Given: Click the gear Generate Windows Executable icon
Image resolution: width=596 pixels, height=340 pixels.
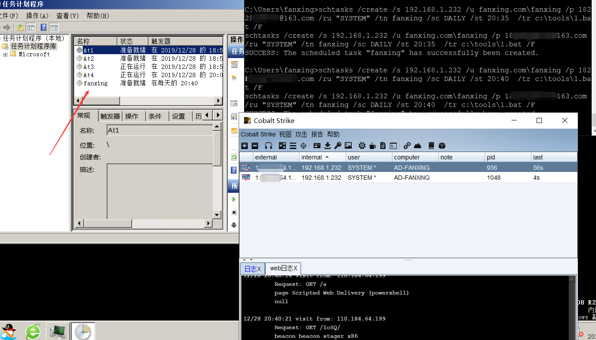Looking at the screenshot, I should coord(362,146).
